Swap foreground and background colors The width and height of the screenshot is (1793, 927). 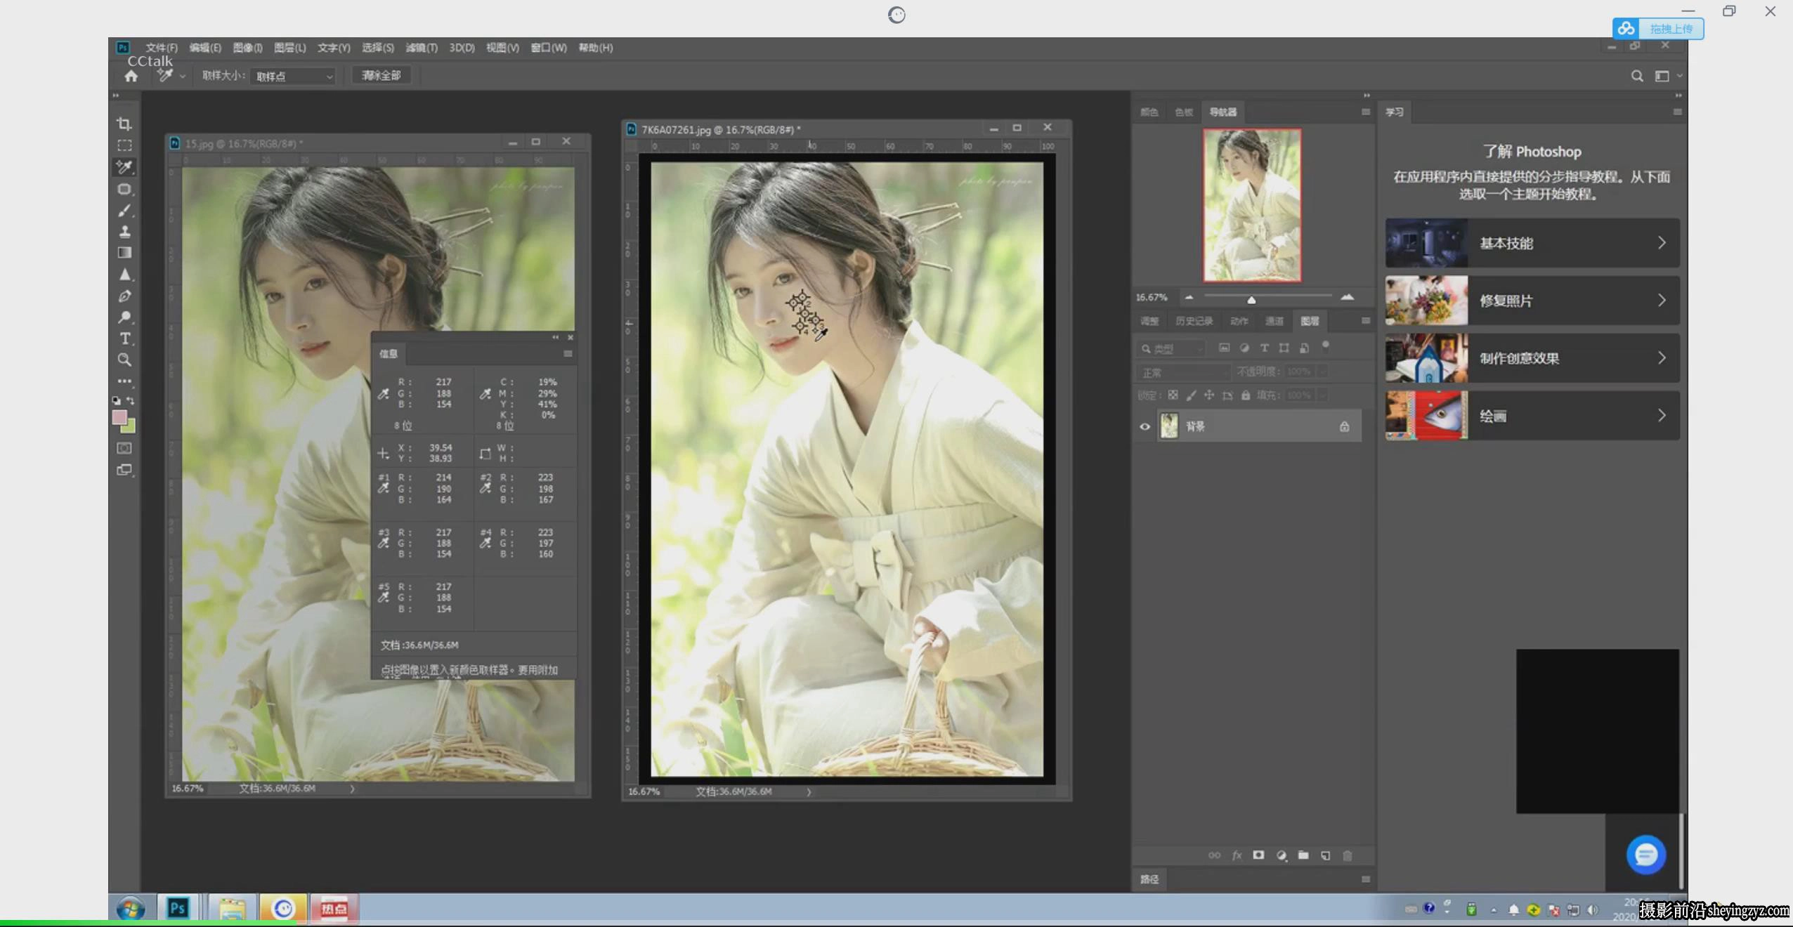click(131, 400)
